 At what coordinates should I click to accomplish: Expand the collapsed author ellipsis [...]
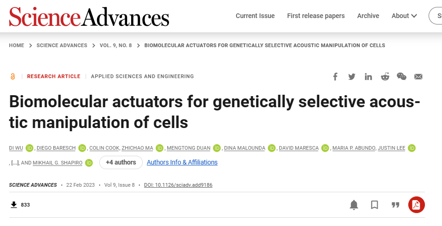(x=15, y=163)
